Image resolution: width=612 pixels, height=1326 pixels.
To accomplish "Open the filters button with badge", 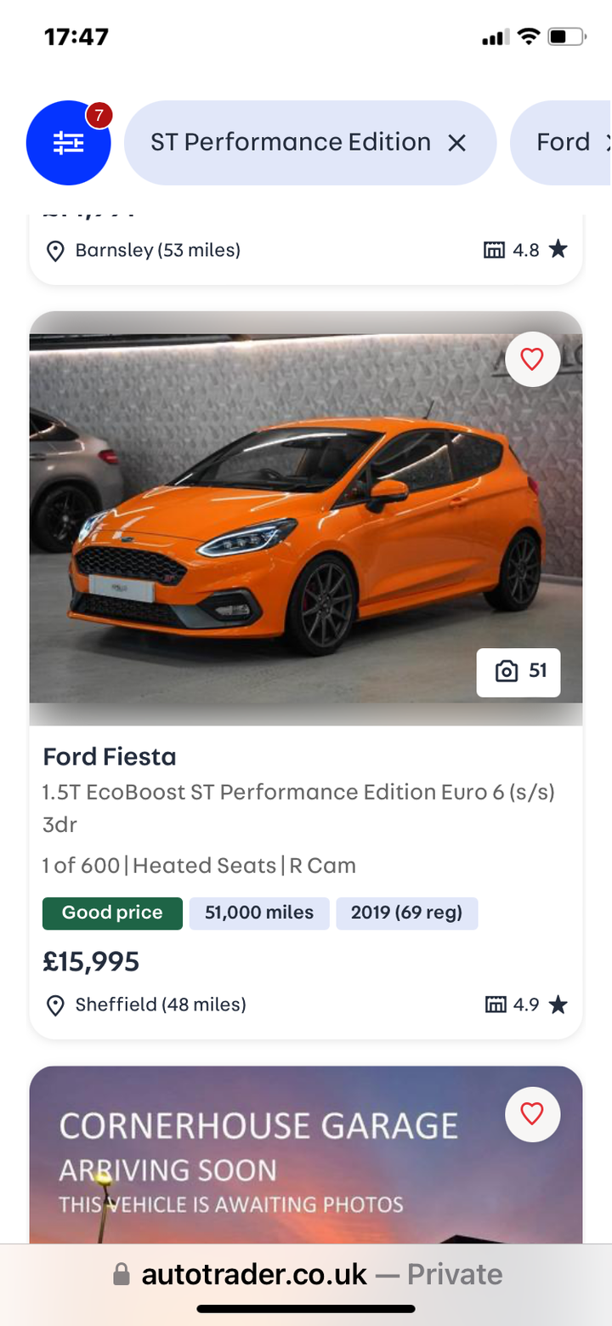I will tap(68, 142).
